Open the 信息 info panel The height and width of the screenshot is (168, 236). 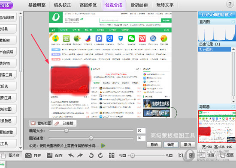(207, 155)
